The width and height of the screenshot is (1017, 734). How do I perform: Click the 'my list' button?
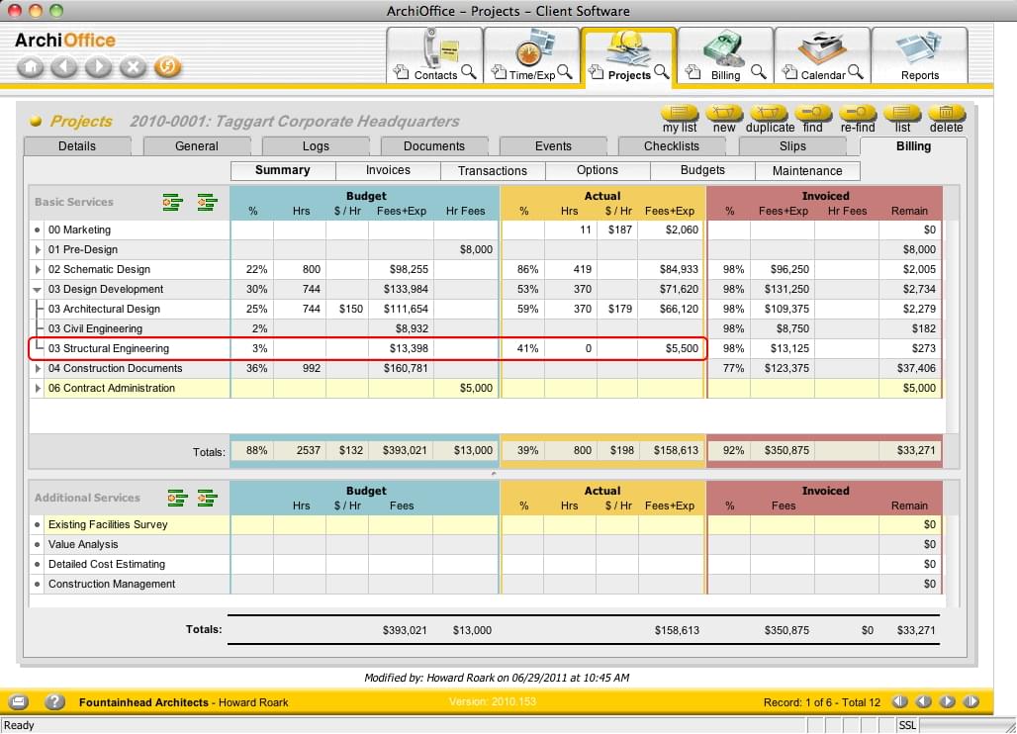[680, 119]
